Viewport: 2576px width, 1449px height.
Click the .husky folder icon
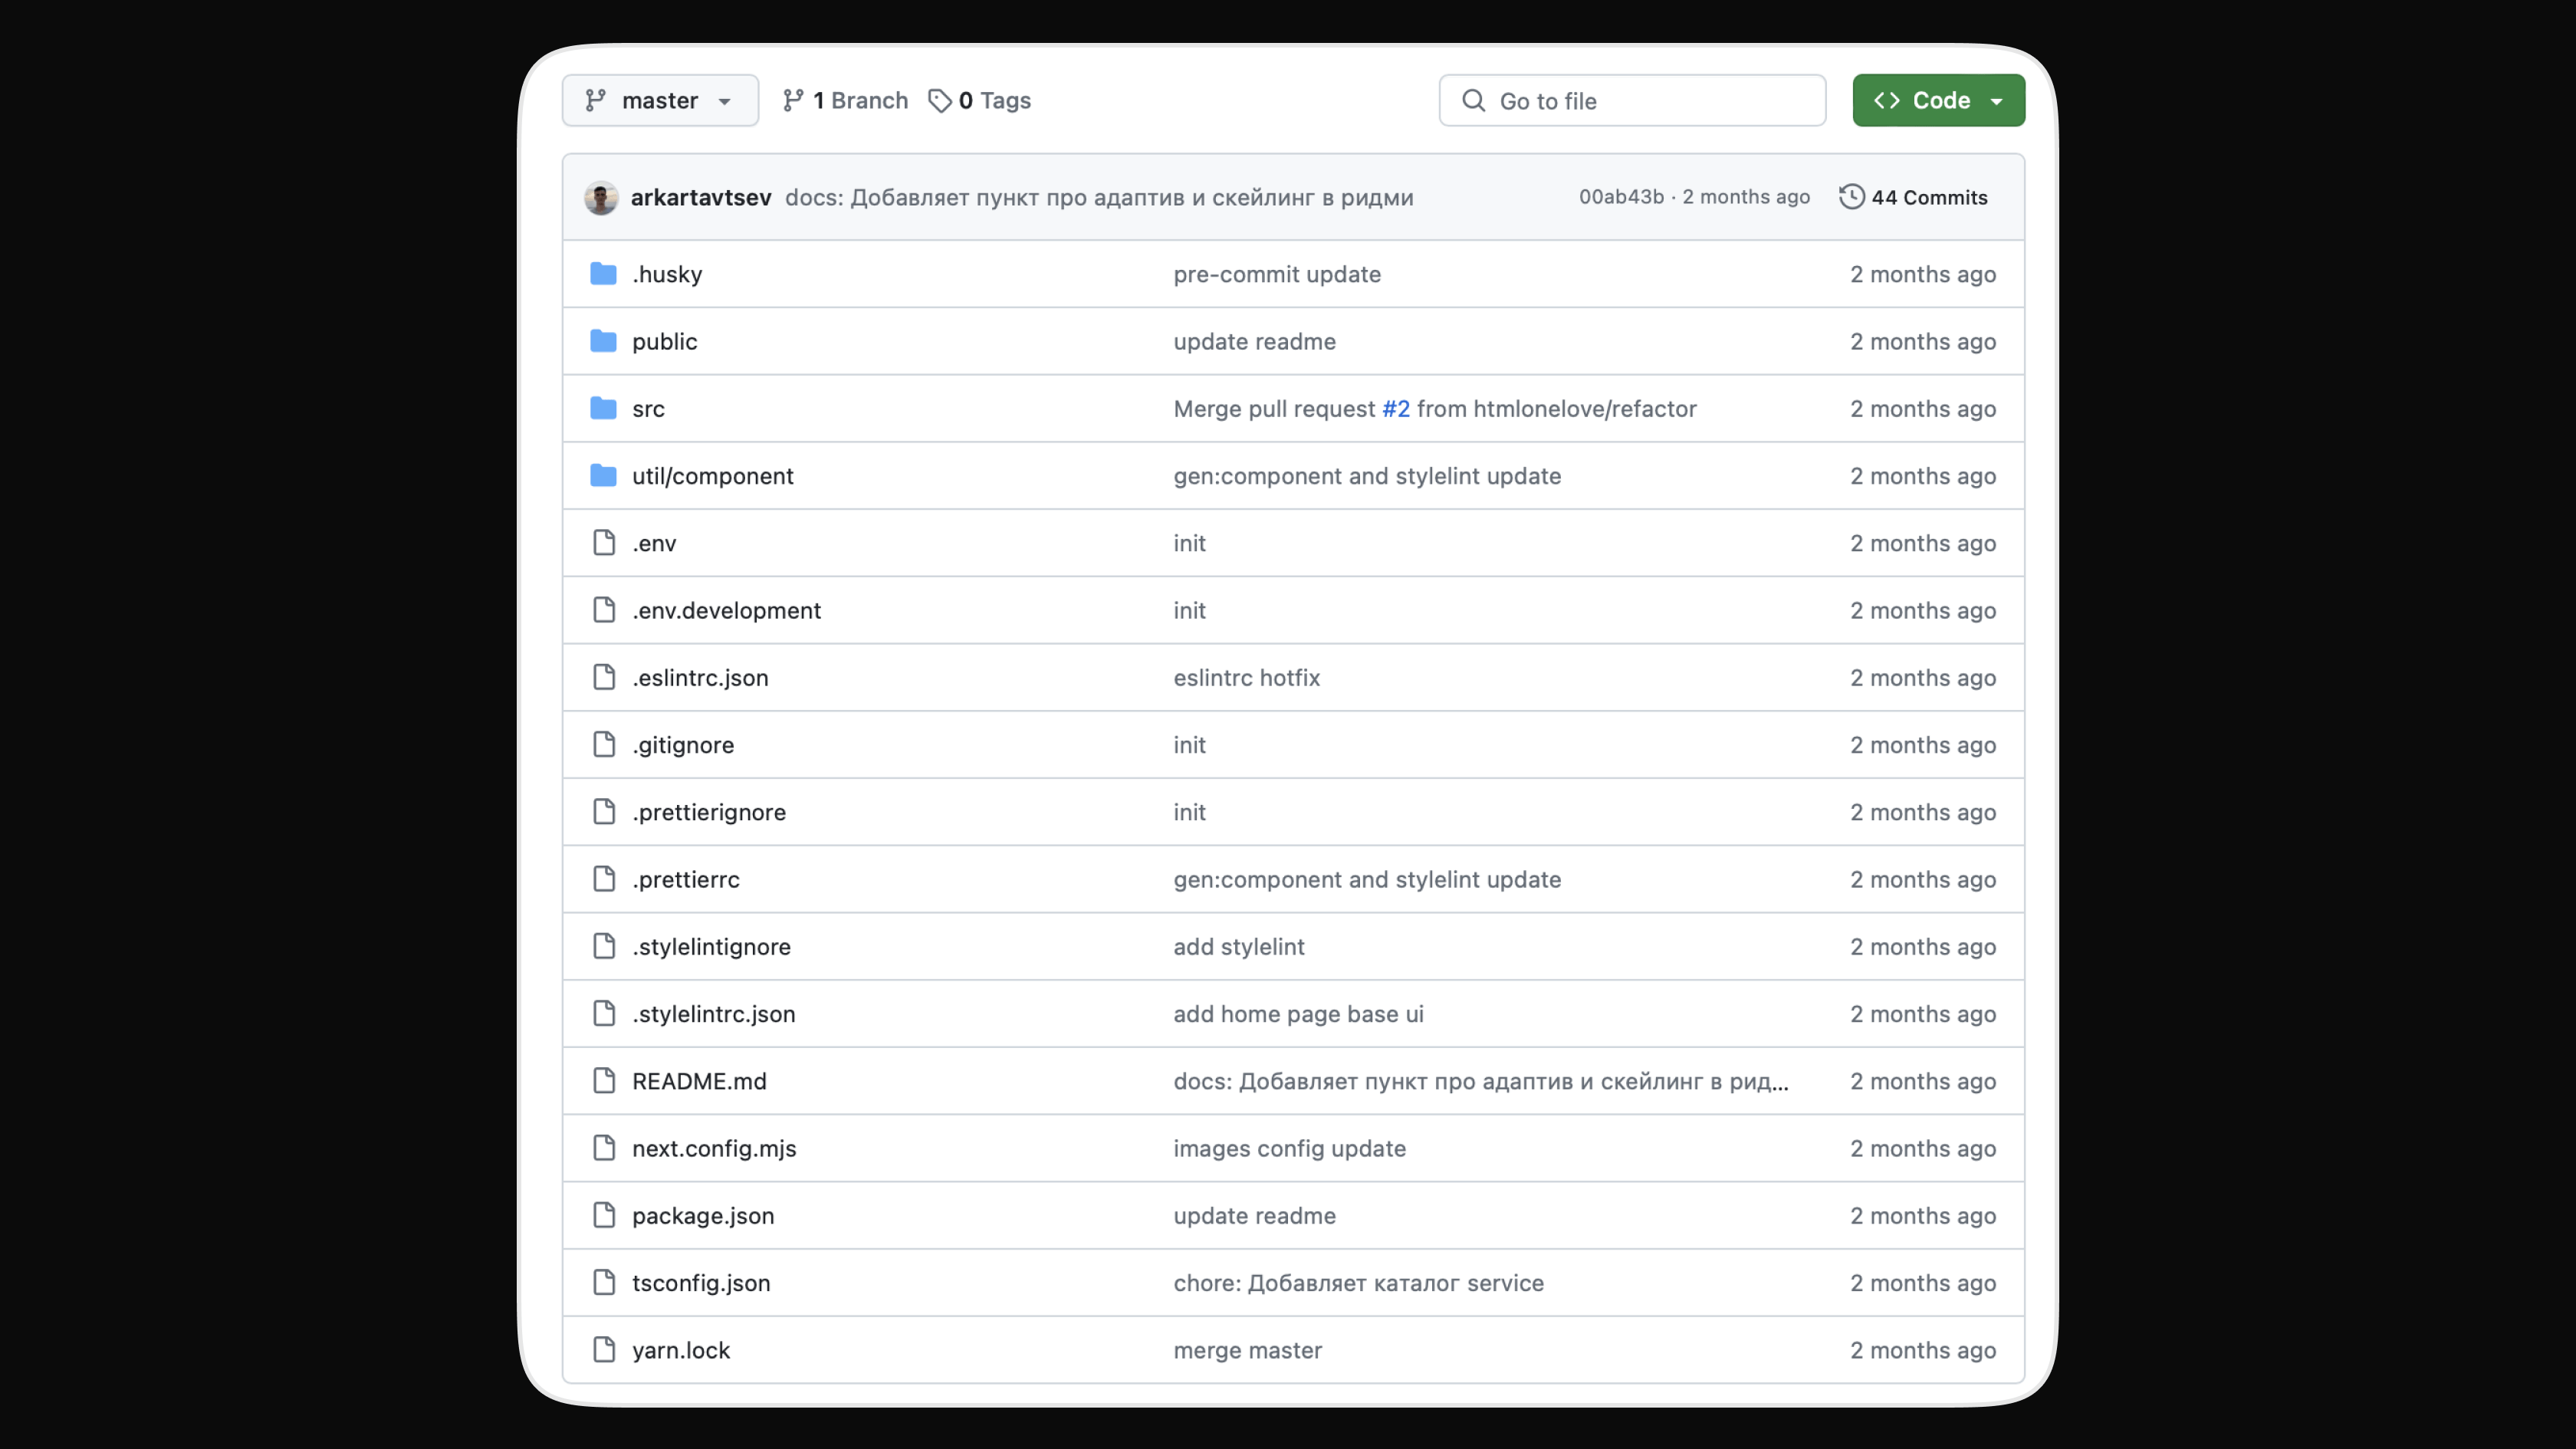[x=603, y=274]
